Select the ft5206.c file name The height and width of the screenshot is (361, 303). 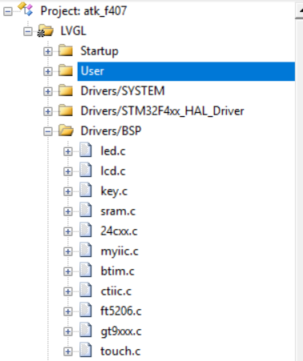121,311
